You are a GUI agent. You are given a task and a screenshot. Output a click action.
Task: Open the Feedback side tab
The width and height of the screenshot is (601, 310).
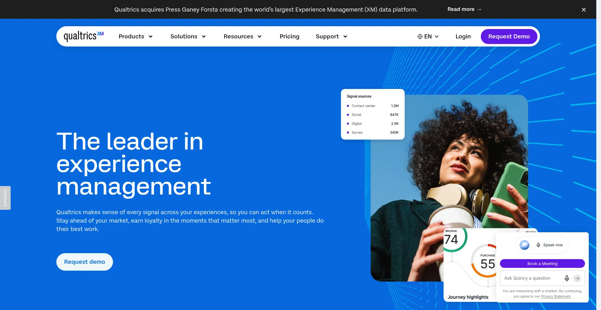tap(5, 198)
